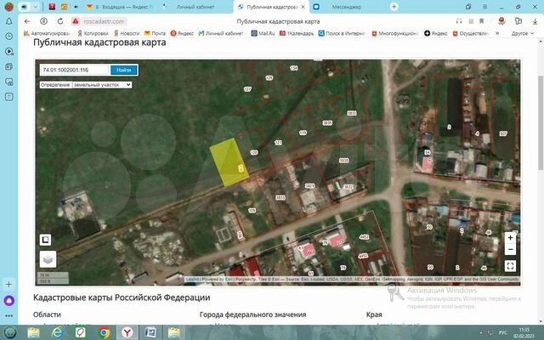Screen dimensions: 544x340
Task: Zoom in the map with plus button
Action: click(x=510, y=238)
